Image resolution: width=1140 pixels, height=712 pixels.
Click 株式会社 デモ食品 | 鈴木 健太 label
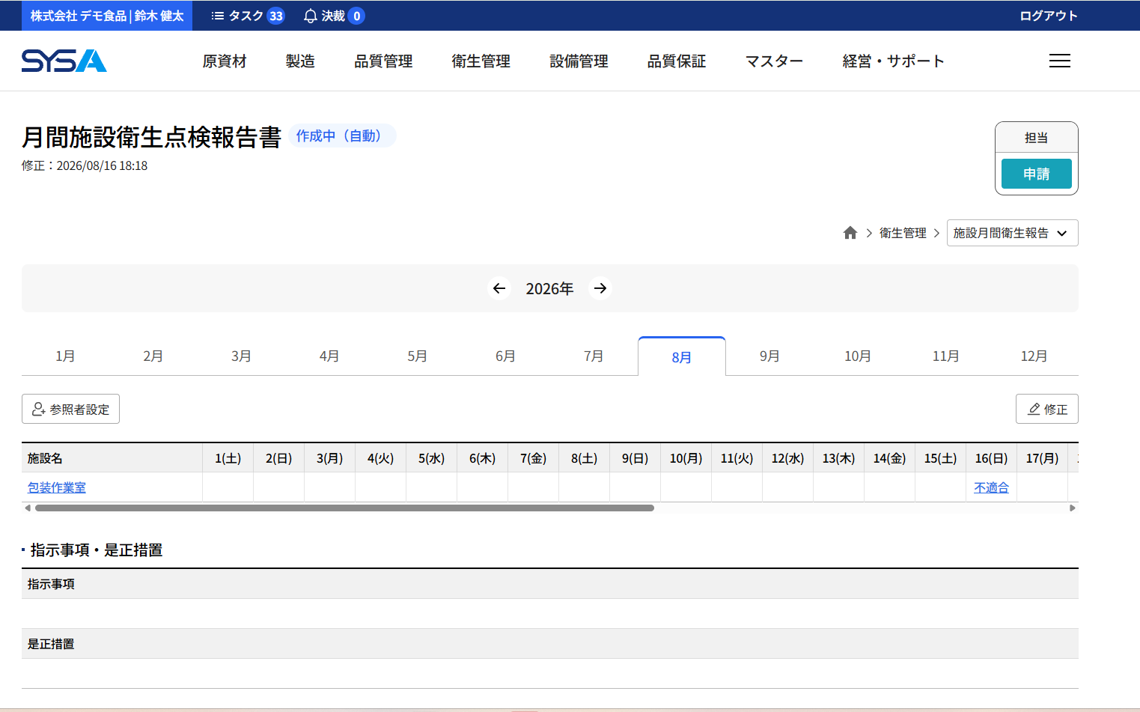click(x=107, y=16)
